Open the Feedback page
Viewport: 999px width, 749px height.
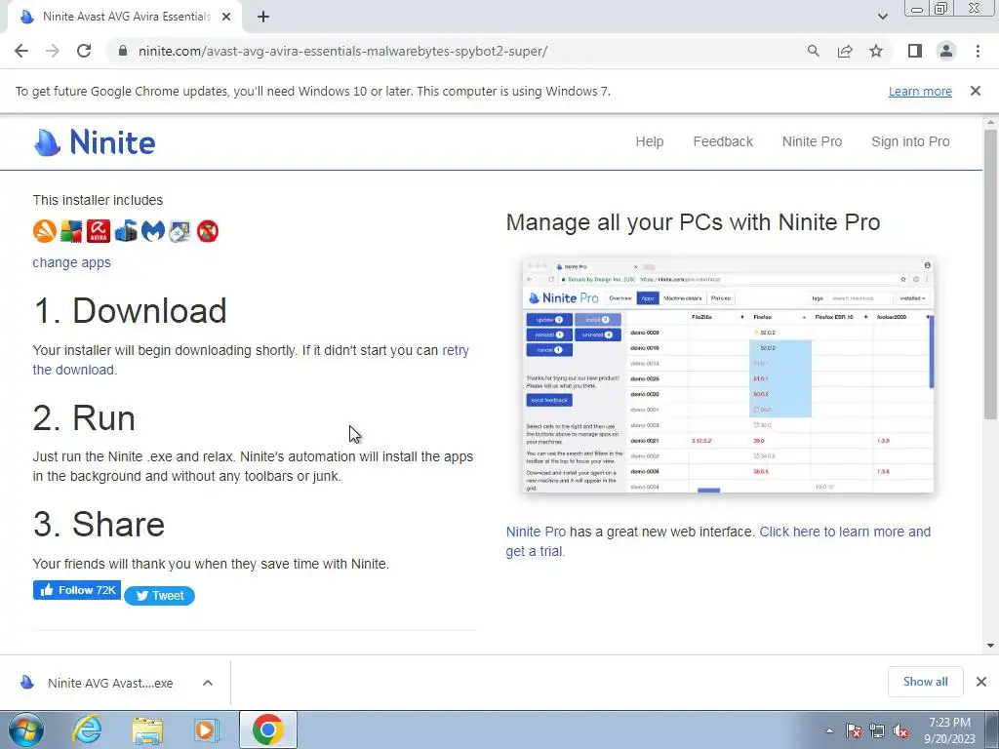point(723,141)
